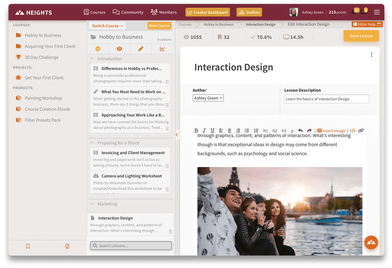Open course analytics chart icon
Image resolution: width=392 pixels, height=268 pixels.
click(162, 49)
